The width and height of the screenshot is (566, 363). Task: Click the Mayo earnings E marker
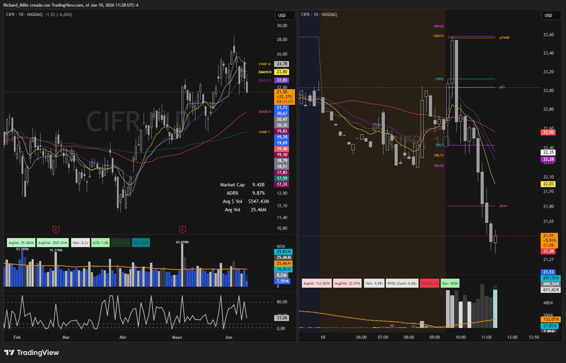182,229
